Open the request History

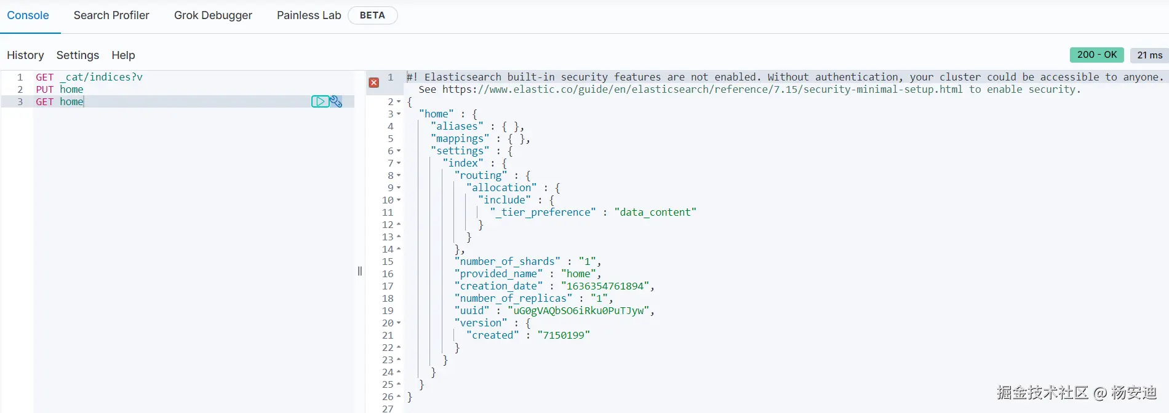pos(25,55)
